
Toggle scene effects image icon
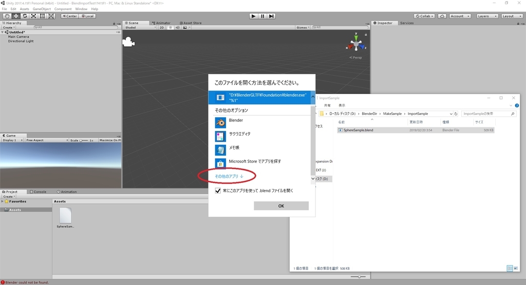coord(185,28)
